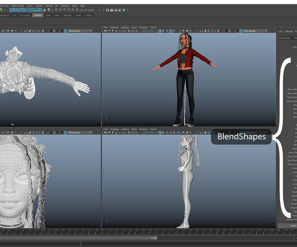This screenshot has height=247, width=297.
Task: Toggle Image Plane icon in perspective panel
Action: click(116, 31)
